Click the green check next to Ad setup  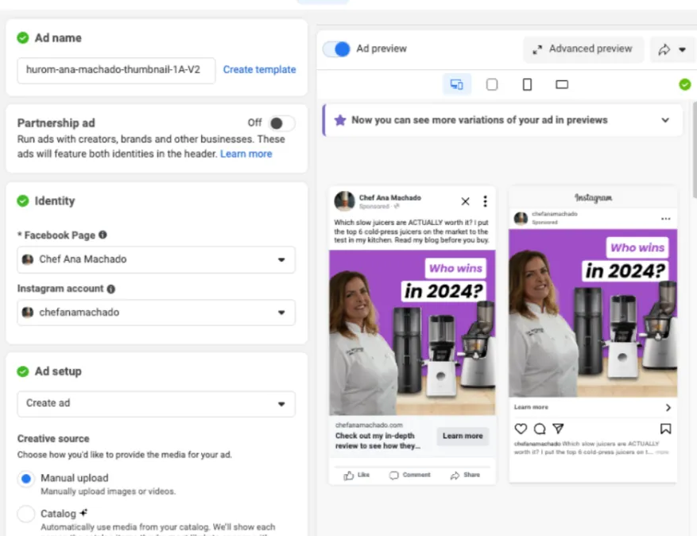pyautogui.click(x=23, y=371)
